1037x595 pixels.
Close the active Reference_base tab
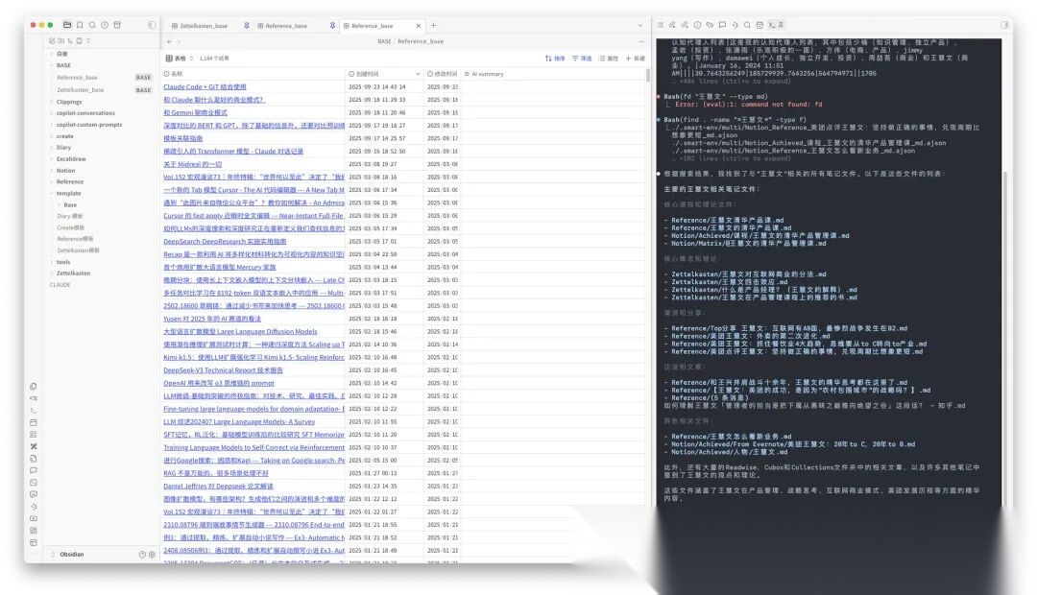pos(418,26)
